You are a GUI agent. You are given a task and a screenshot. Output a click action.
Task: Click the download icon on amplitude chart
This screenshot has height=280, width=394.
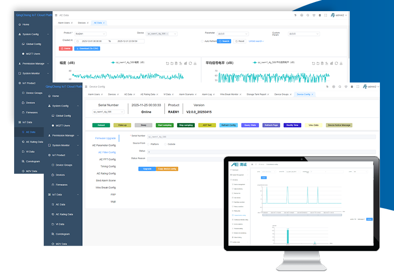coord(195,63)
